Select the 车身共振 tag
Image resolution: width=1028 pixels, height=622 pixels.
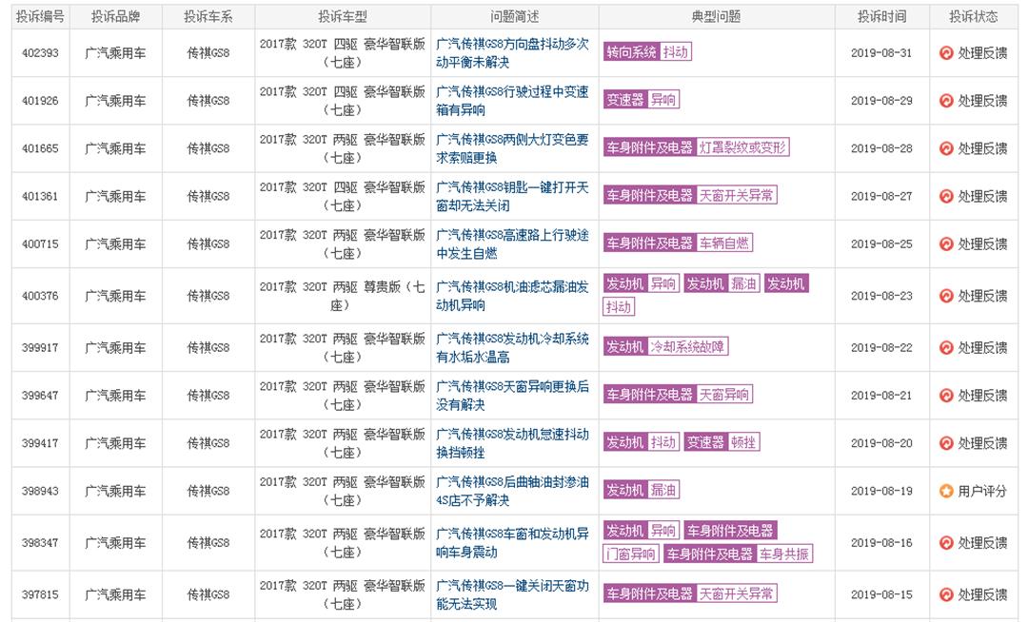[x=784, y=554]
